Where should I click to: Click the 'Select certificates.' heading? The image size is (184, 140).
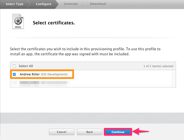(54, 23)
